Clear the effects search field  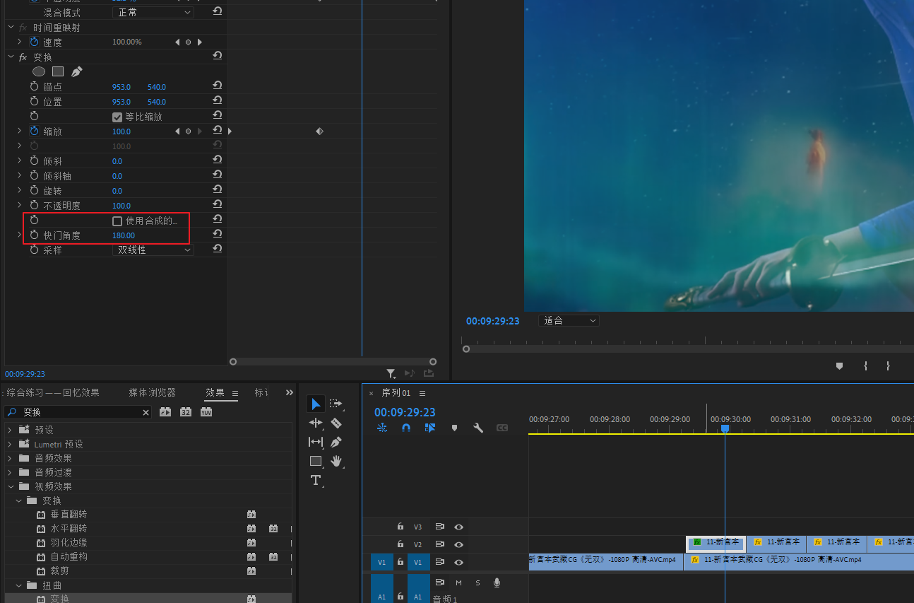[146, 412]
